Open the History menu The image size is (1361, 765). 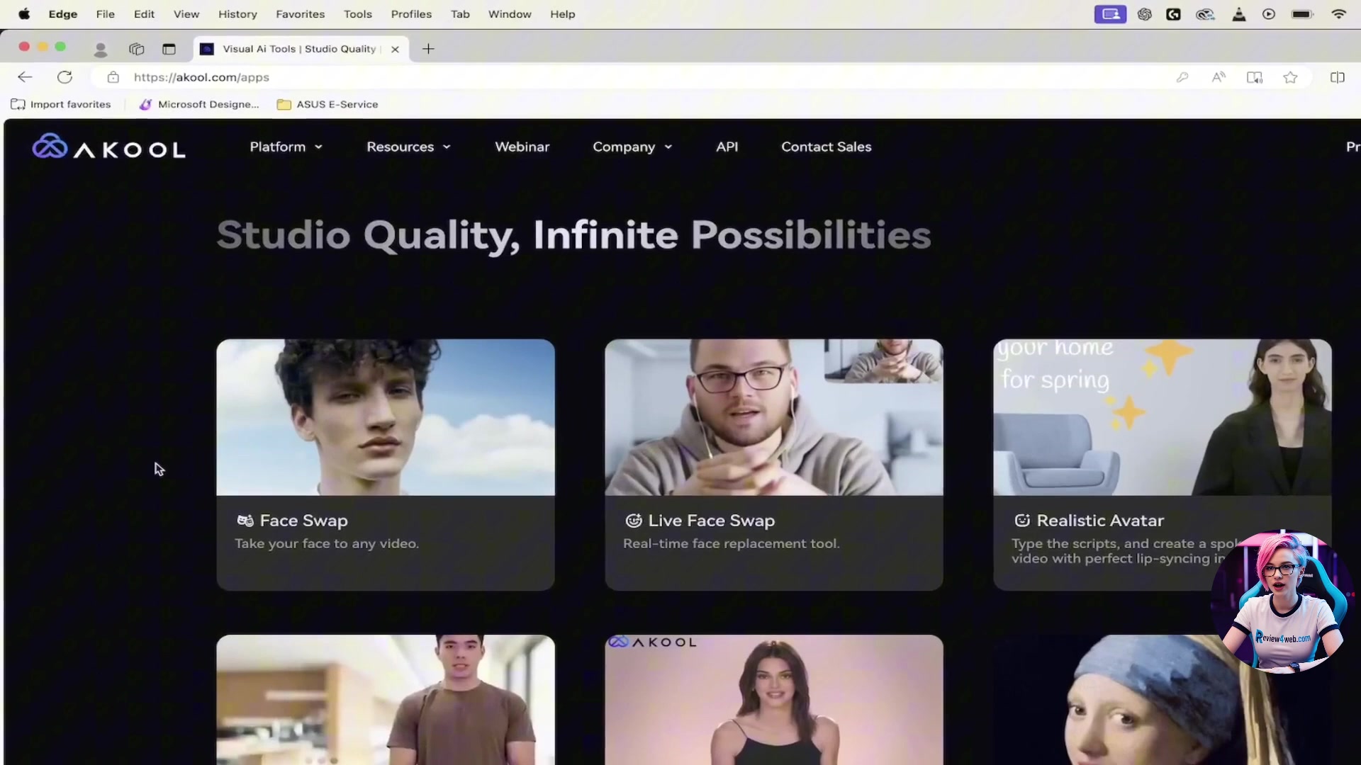click(x=237, y=14)
